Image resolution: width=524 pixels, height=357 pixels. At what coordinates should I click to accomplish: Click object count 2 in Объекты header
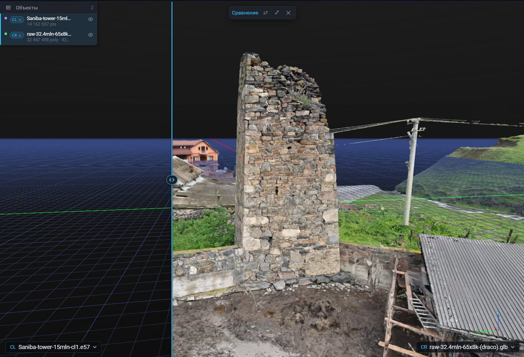tap(92, 8)
